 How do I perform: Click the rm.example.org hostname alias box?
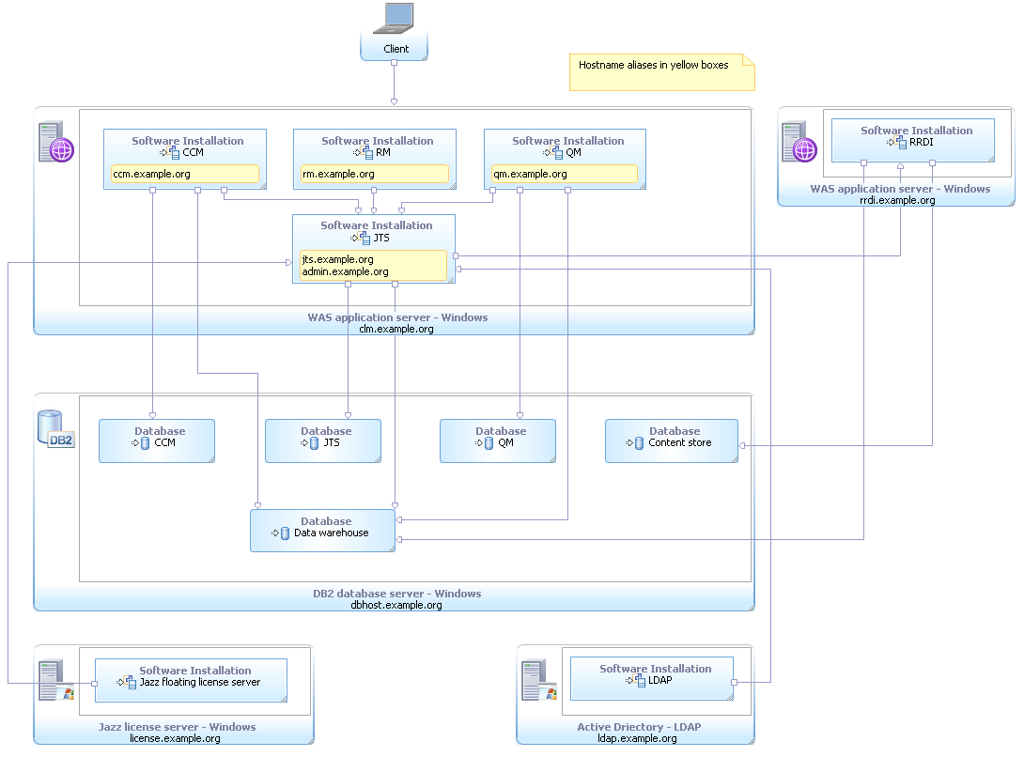click(375, 175)
